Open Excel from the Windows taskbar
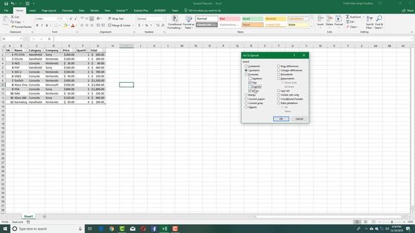This screenshot has height=233, width=415. click(164, 228)
